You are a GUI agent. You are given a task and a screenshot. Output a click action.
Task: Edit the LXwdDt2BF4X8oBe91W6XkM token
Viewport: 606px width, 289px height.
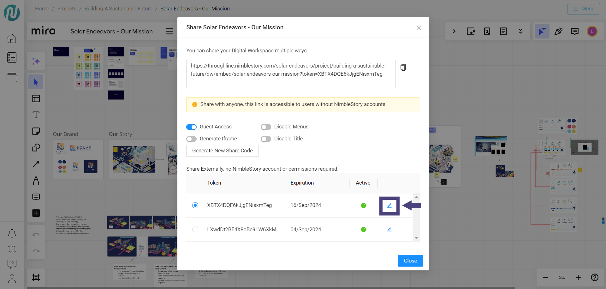point(389,230)
